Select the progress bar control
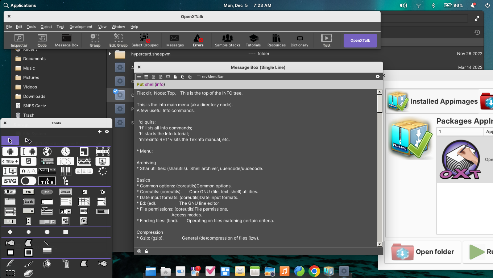The width and height of the screenshot is (493, 278). 103,211
